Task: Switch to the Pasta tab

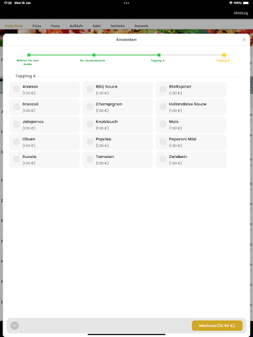Action: tap(55, 26)
